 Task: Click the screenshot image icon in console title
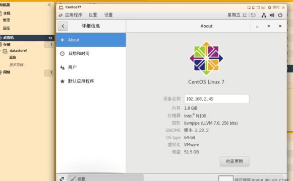click(263, 8)
